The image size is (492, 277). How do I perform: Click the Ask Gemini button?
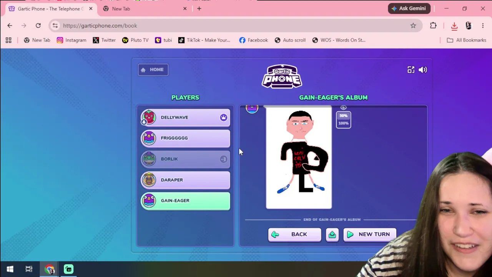click(x=409, y=8)
